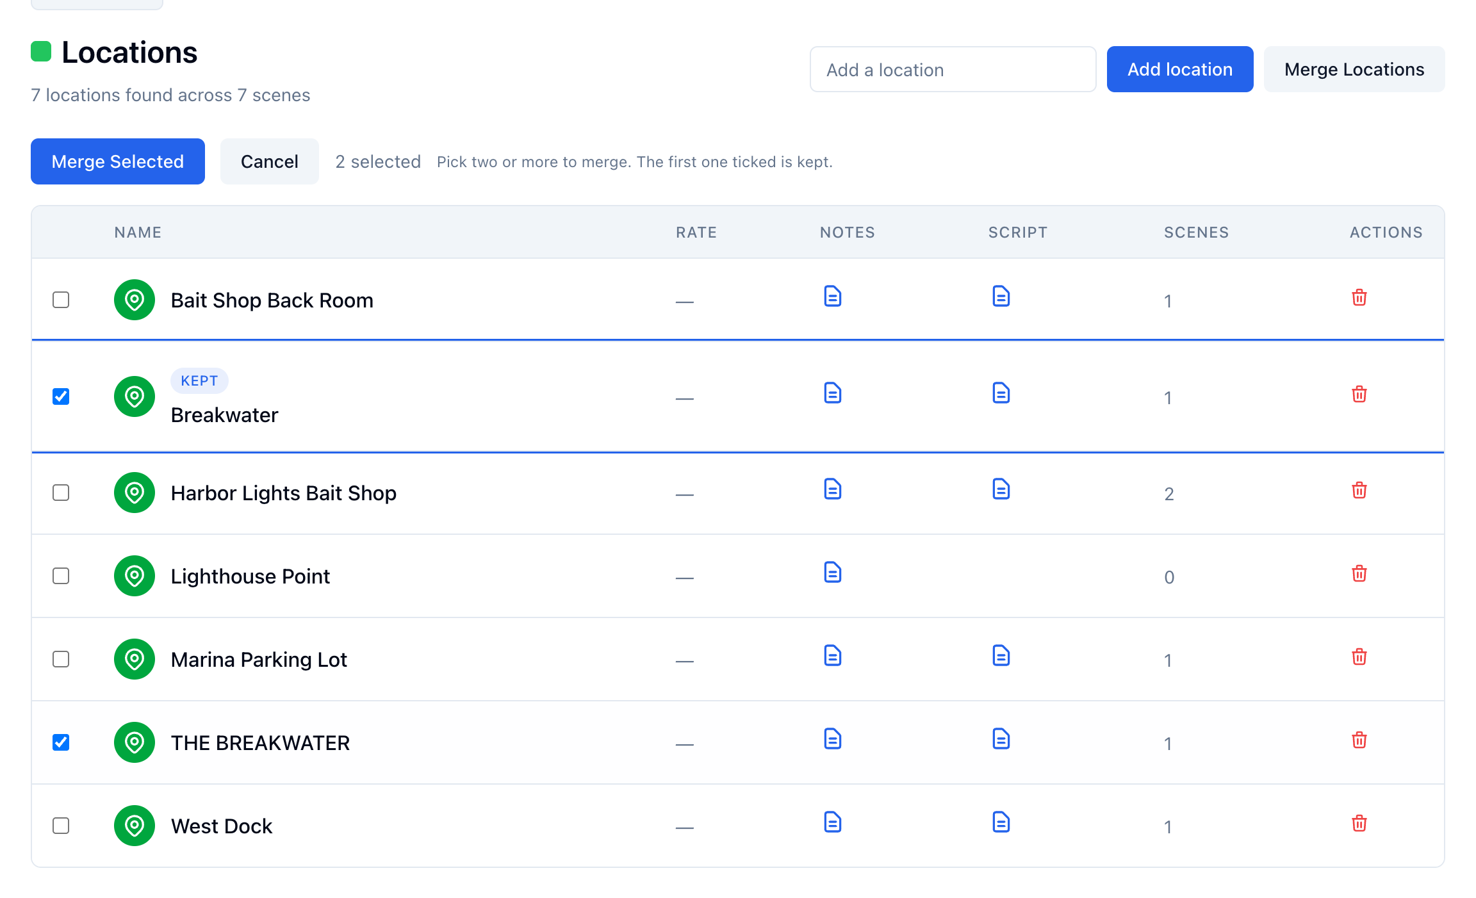This screenshot has height=898, width=1476.
Task: Click the Harbor Lights Bait Shop name
Action: tap(284, 493)
